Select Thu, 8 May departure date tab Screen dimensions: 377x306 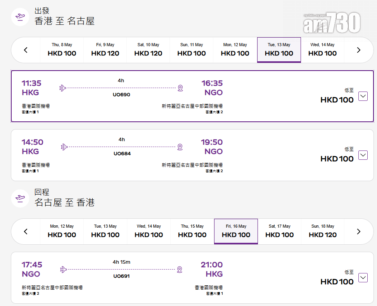click(x=62, y=50)
